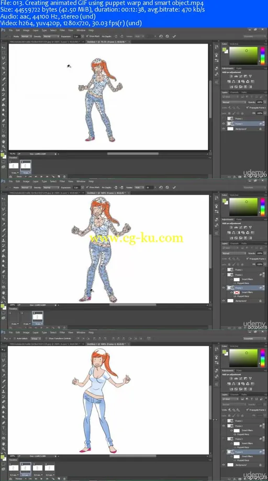Viewport: 268px width, 481px height.
Task: Choose Eraser tool in 00:03:20 screenshot
Action: [3, 99]
